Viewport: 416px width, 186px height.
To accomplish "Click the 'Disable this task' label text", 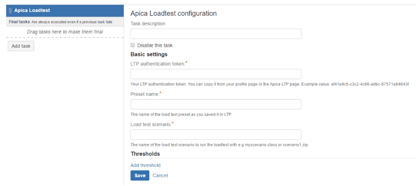I will click(x=155, y=45).
